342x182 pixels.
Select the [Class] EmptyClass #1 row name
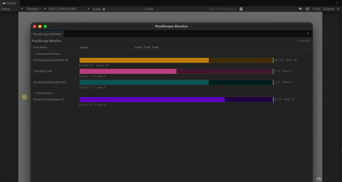49,100
